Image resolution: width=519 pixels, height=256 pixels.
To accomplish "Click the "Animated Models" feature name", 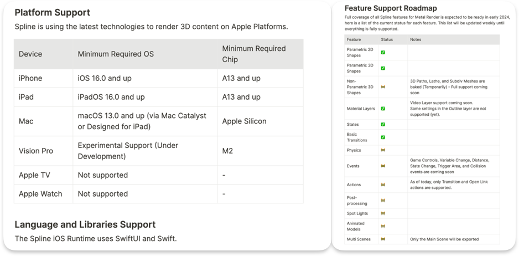I will (x=356, y=226).
